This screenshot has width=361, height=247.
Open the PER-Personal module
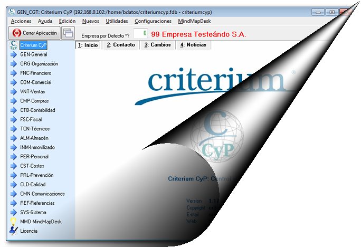click(x=34, y=157)
